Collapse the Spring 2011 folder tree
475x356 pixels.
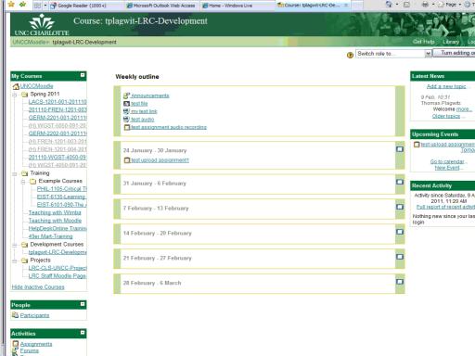(x=15, y=95)
